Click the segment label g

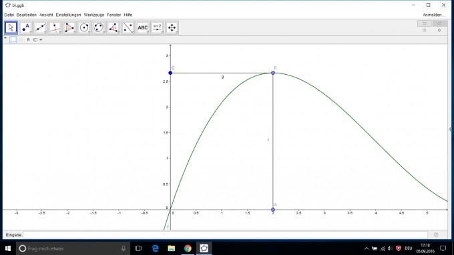tap(222, 77)
